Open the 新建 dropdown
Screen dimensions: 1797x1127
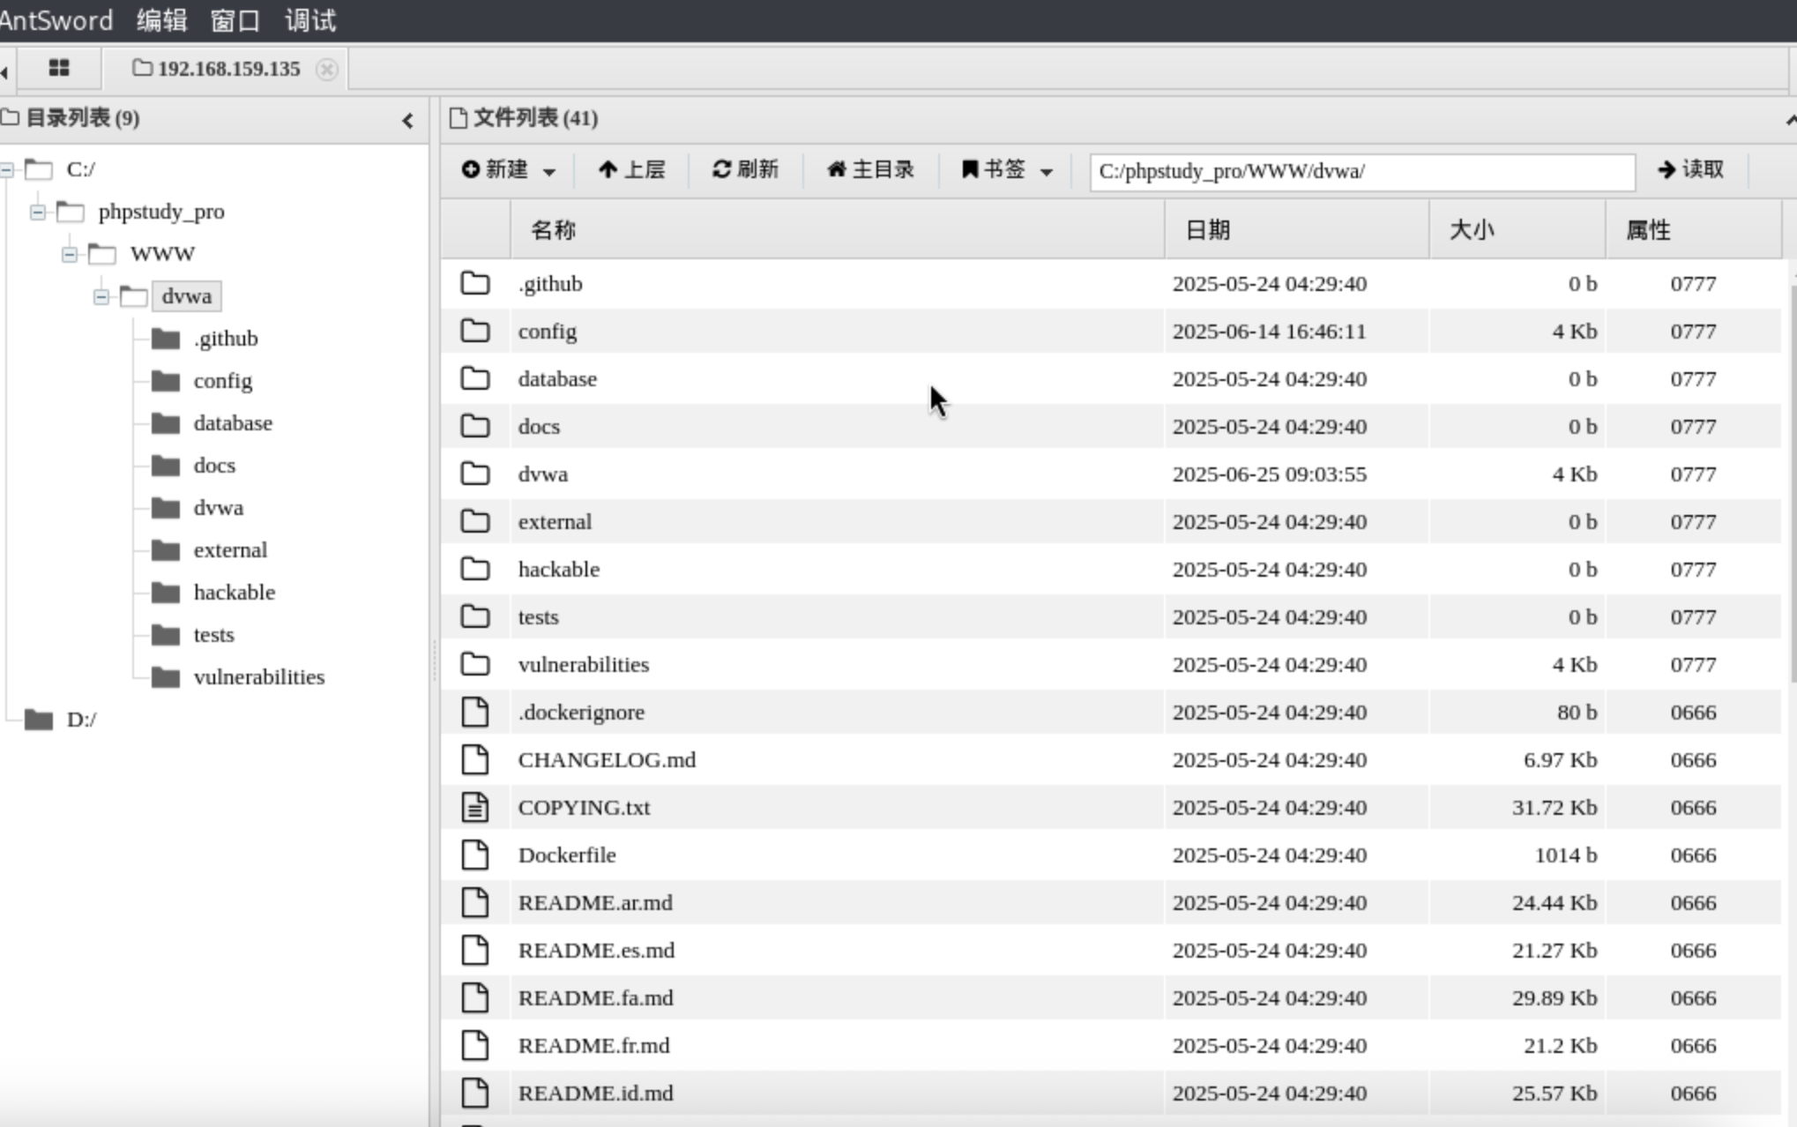point(509,169)
